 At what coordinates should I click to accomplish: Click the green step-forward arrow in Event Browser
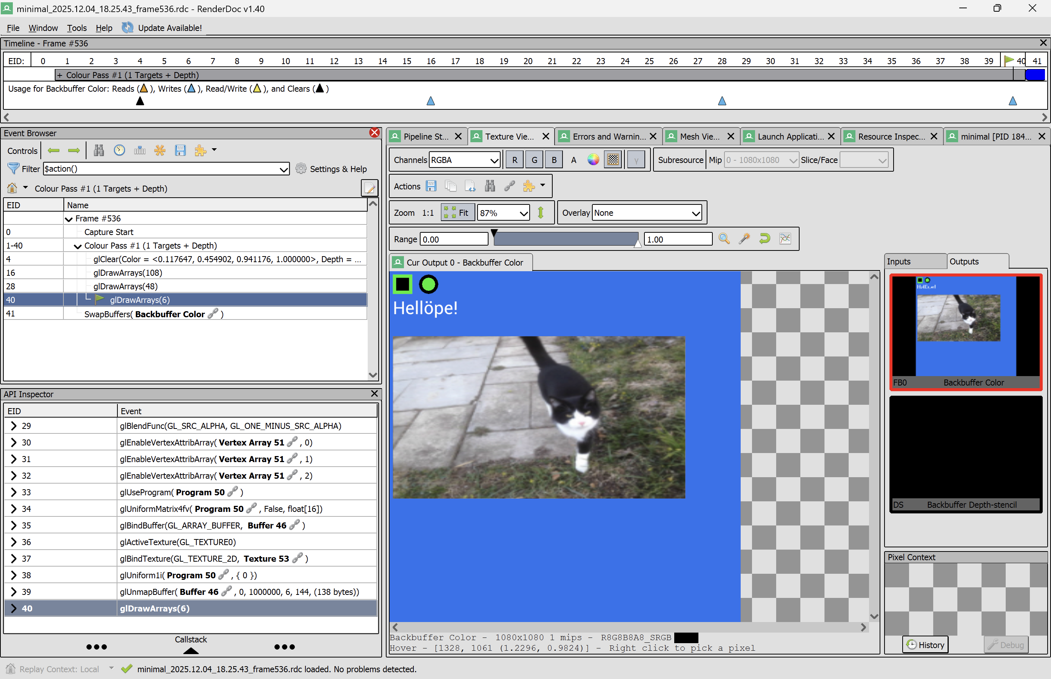click(x=74, y=151)
